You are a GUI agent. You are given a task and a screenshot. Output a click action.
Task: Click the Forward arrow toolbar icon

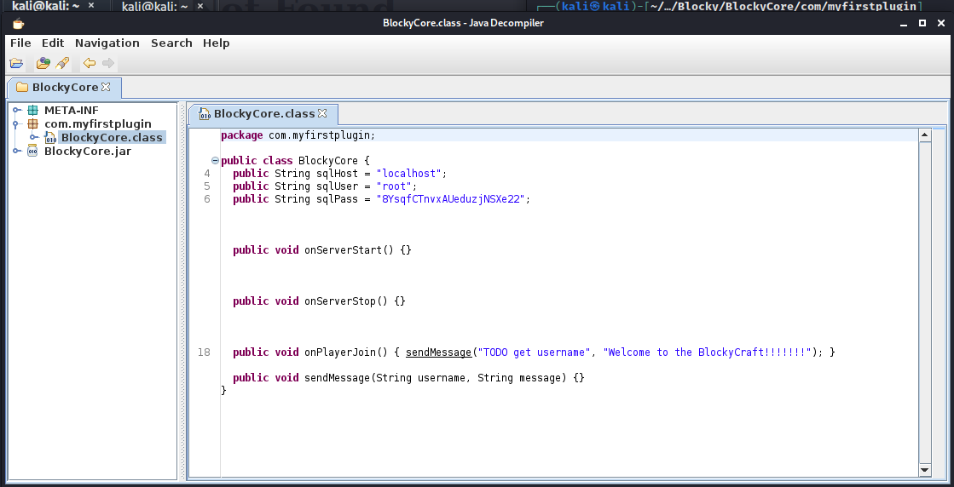coord(108,63)
